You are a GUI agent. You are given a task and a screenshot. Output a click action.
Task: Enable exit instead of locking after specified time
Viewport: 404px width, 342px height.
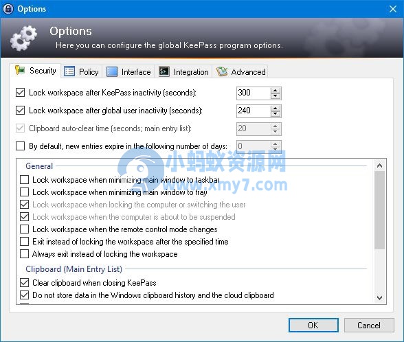coord(25,241)
